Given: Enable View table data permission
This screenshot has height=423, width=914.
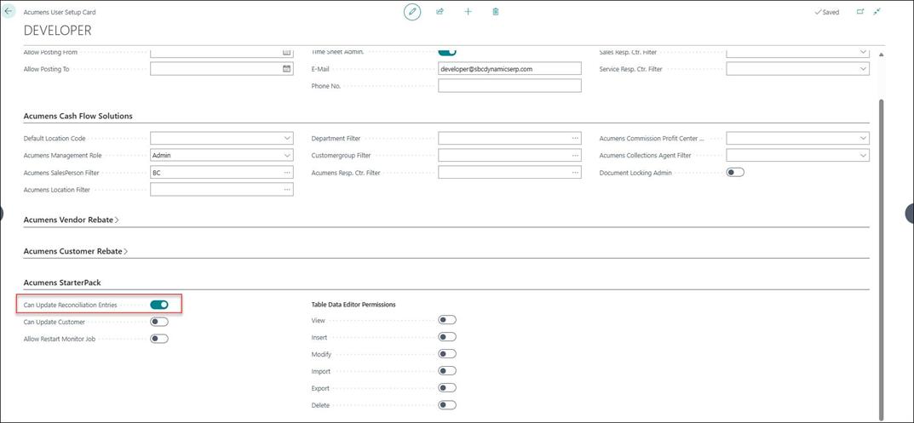Looking at the screenshot, I should click(x=447, y=320).
